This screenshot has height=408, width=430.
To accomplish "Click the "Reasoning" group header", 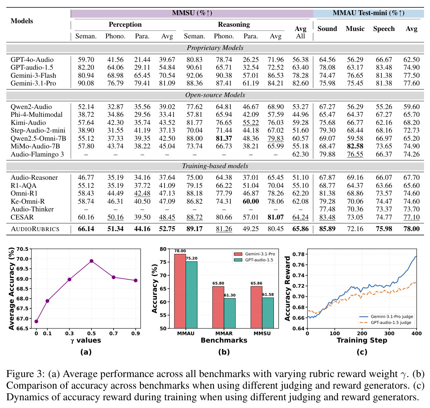I will 234,24.
